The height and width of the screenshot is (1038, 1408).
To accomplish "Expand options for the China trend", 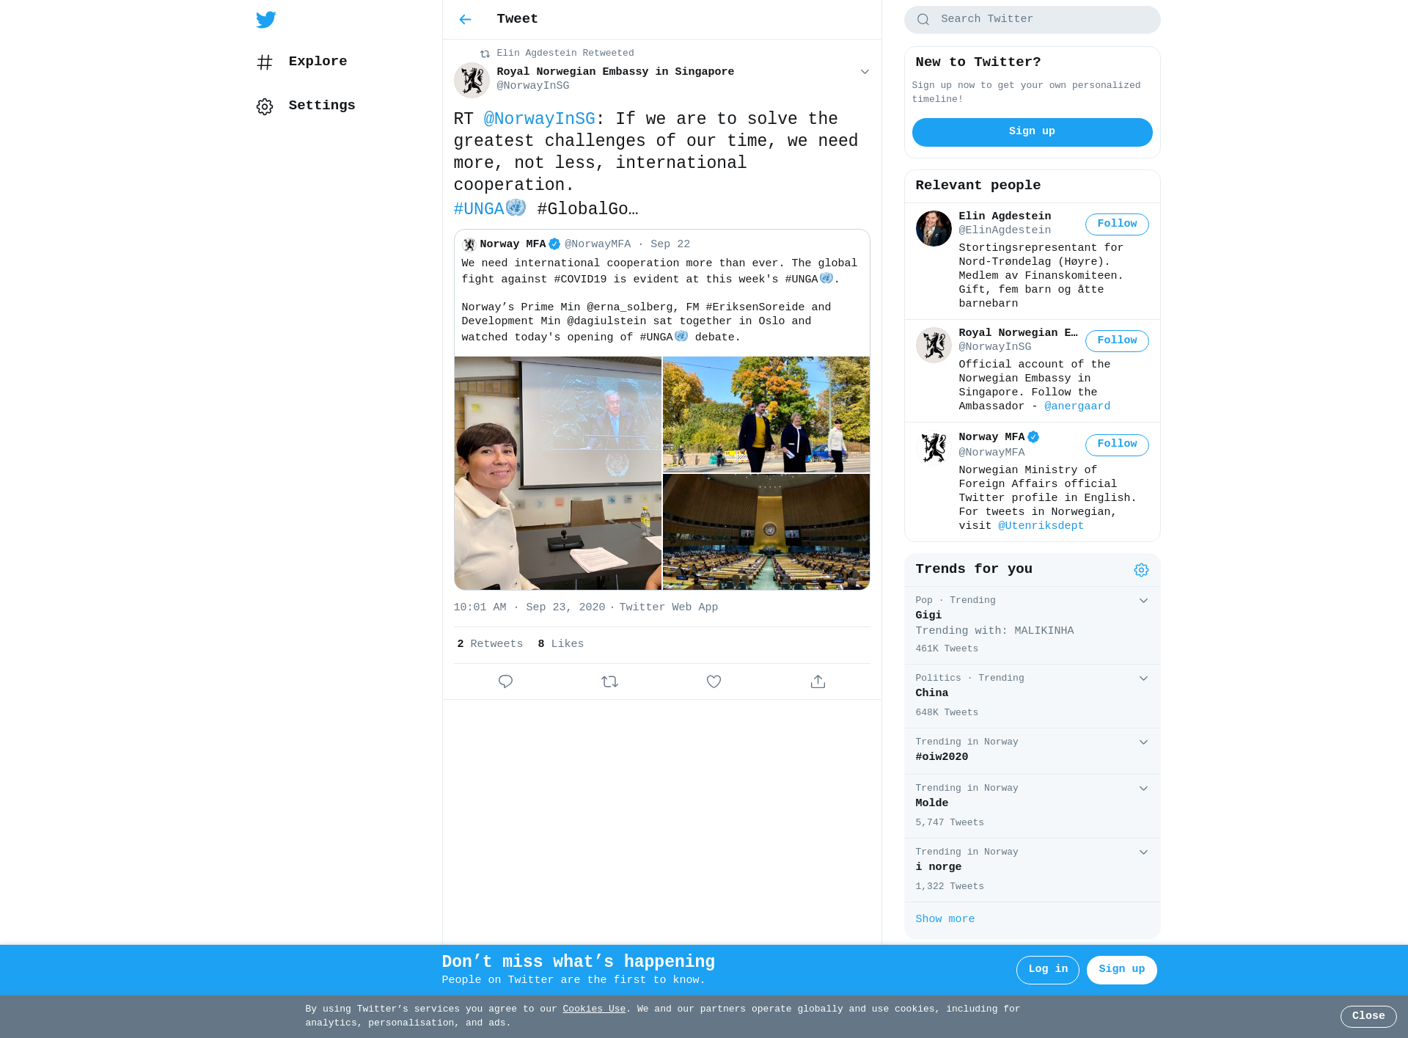I will tap(1143, 679).
